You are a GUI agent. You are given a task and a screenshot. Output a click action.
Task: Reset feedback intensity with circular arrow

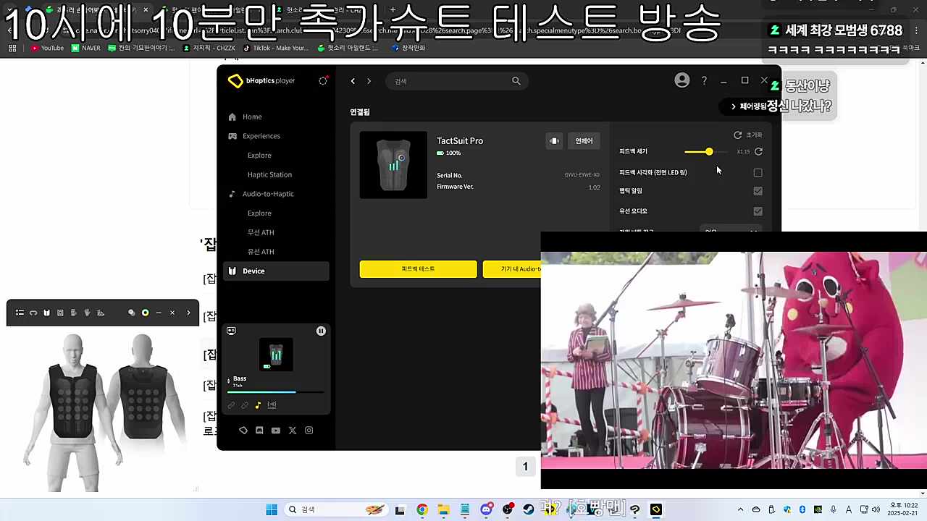(758, 151)
